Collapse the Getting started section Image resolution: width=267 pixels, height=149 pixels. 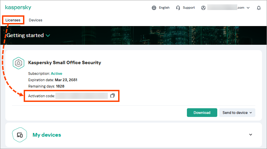coord(48,35)
